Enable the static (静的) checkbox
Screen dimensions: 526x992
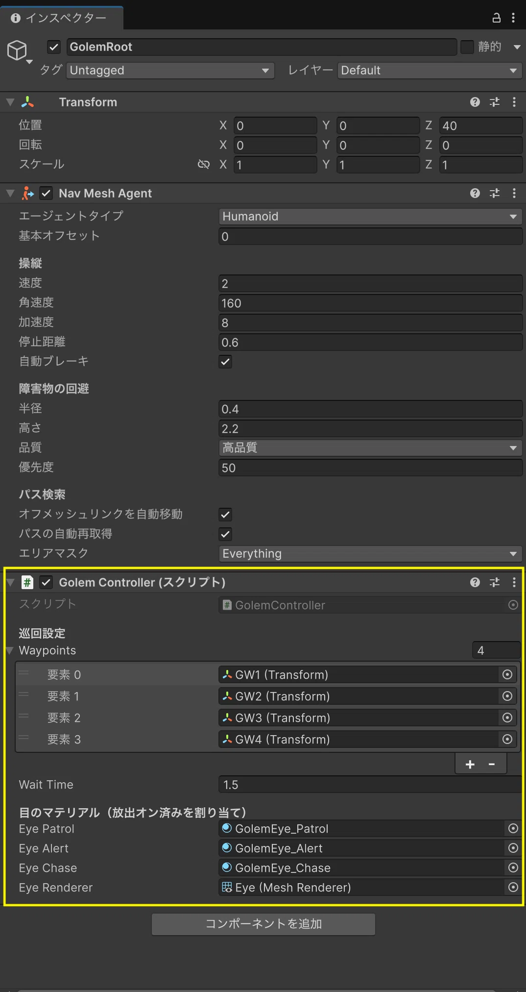pos(467,47)
